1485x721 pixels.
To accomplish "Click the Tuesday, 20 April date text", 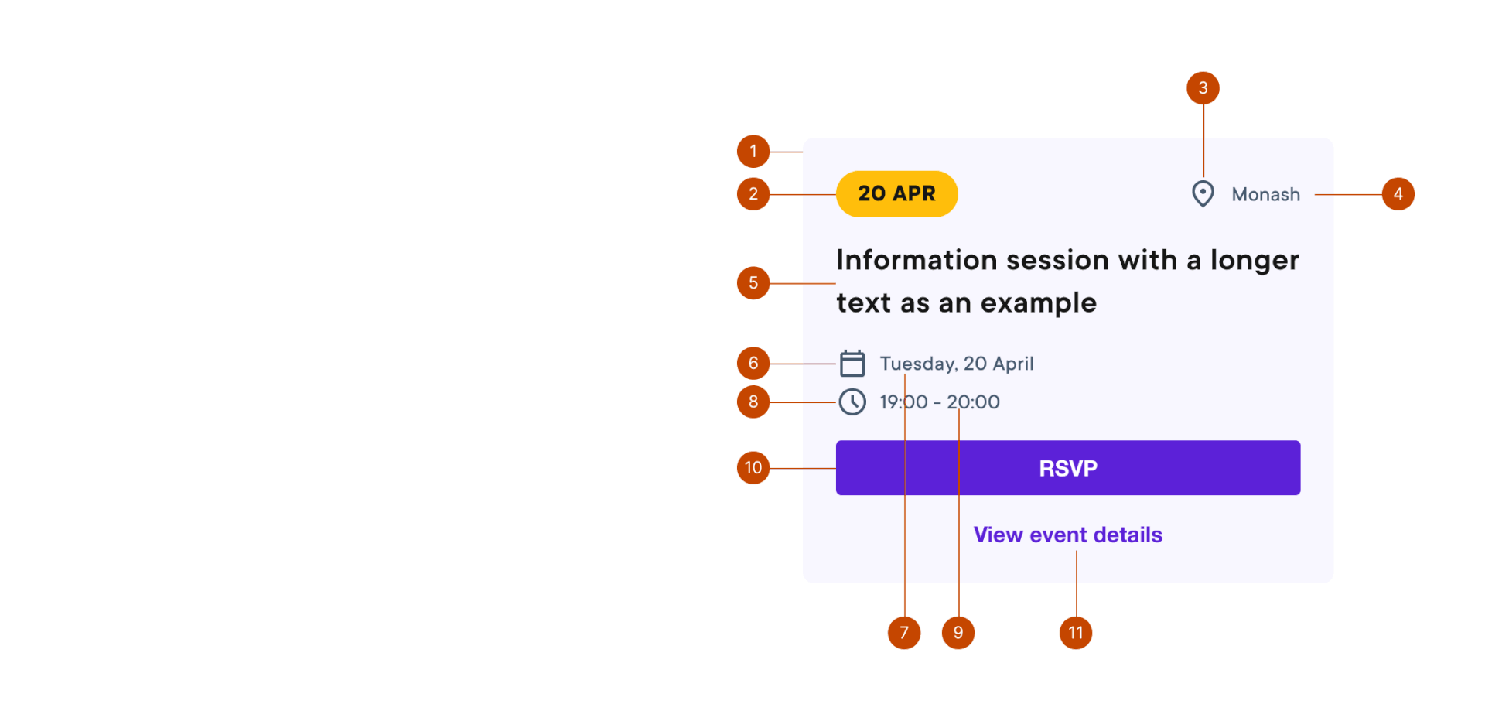I will [957, 364].
